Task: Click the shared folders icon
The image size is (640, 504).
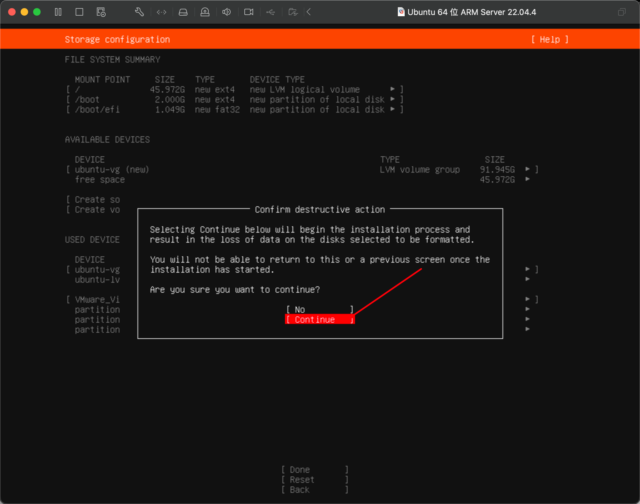Action: coord(293,12)
